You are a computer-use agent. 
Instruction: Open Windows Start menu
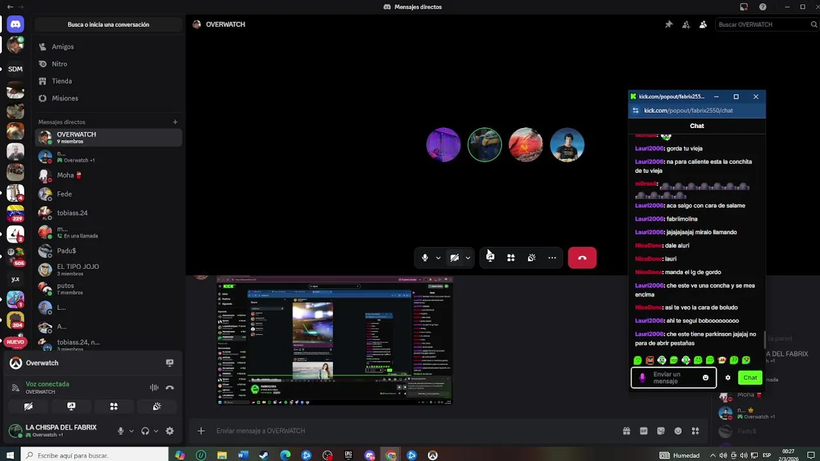point(10,455)
